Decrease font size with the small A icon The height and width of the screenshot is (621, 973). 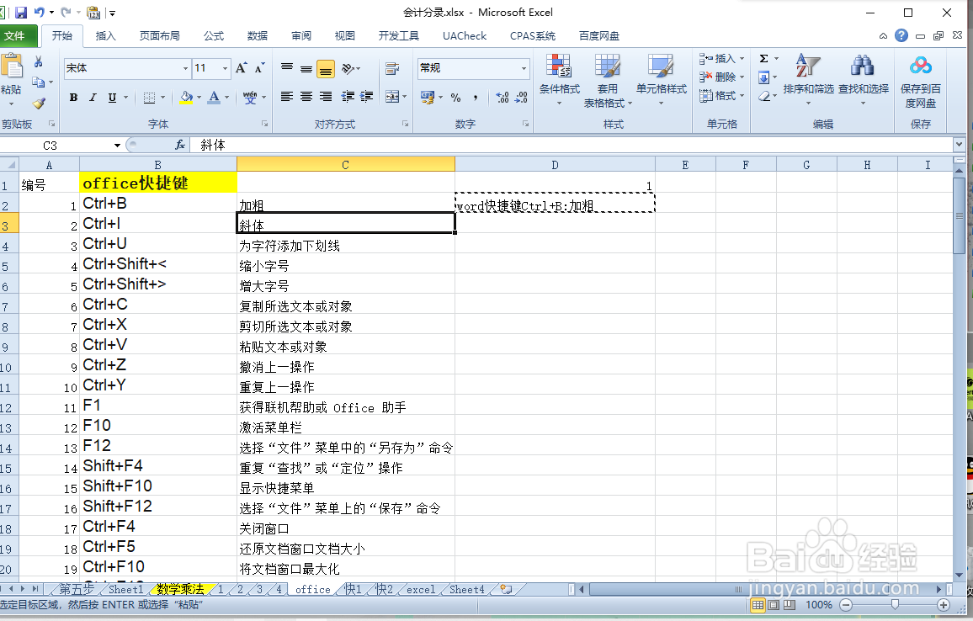click(x=259, y=68)
